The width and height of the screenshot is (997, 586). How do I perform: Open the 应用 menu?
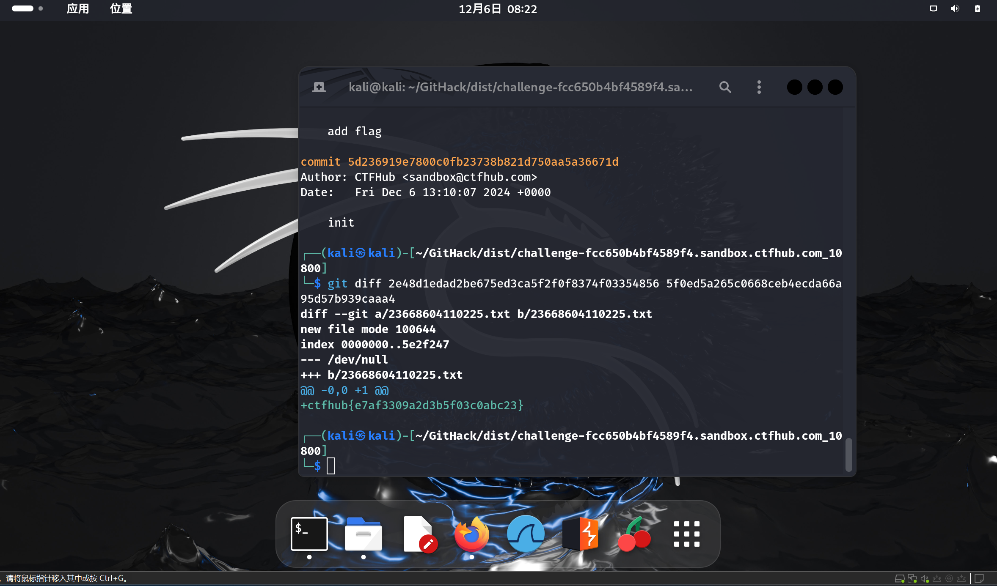[78, 9]
